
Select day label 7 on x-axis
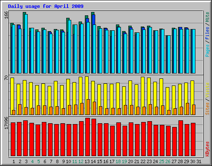(51, 161)
